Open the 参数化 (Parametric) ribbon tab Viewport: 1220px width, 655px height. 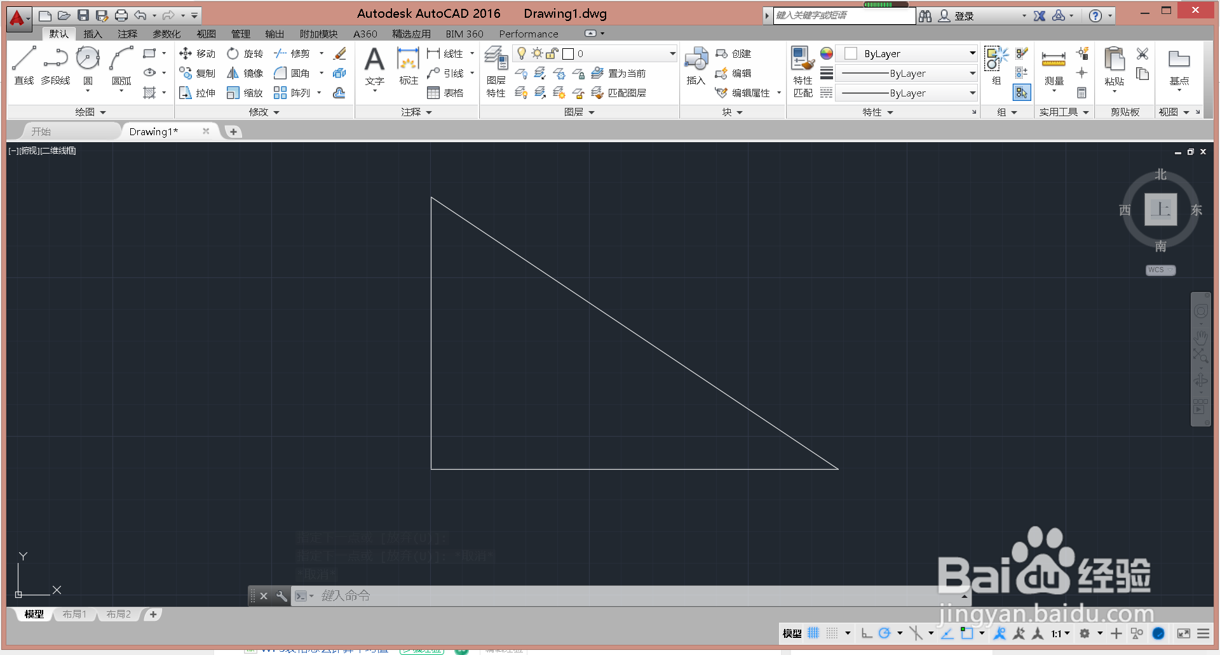(166, 34)
